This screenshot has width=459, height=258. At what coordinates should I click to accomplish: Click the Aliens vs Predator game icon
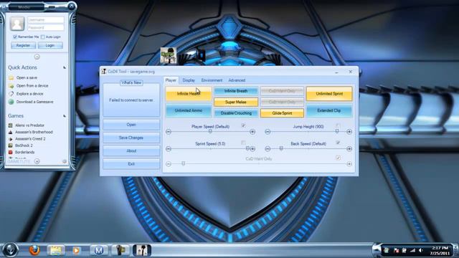11,125
